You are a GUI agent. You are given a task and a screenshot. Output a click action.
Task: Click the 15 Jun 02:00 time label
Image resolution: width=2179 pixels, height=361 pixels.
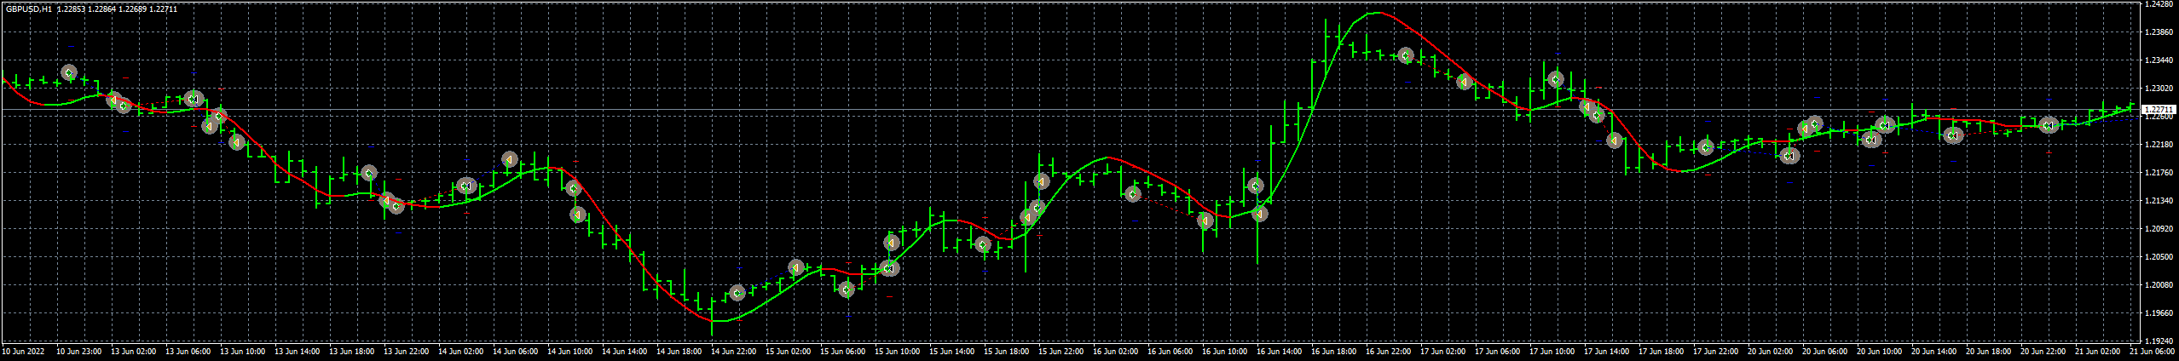(x=789, y=351)
